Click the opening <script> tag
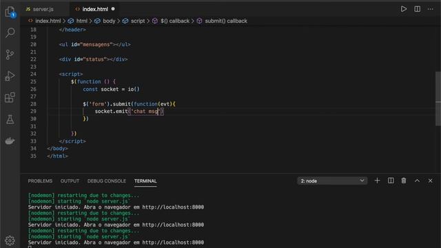 (71, 74)
